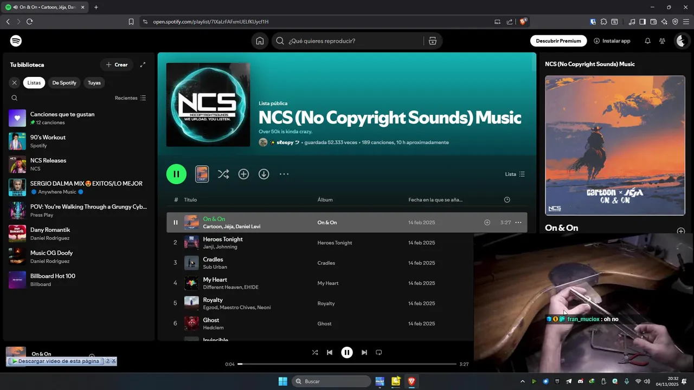The image size is (694, 390).
Task: Skip to next track
Action: pos(364,352)
